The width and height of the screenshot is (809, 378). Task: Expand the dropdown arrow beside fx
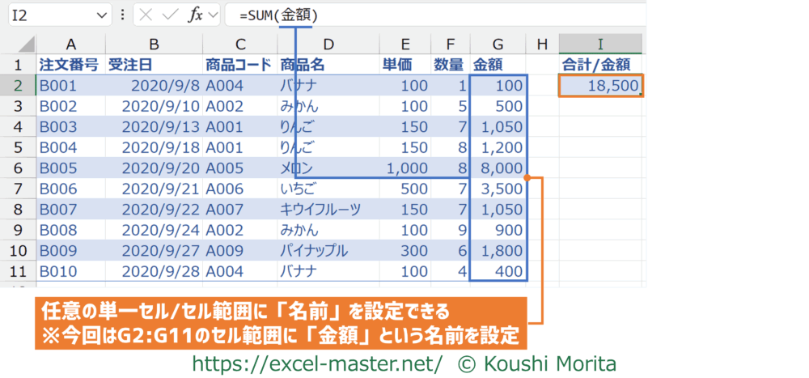212,15
